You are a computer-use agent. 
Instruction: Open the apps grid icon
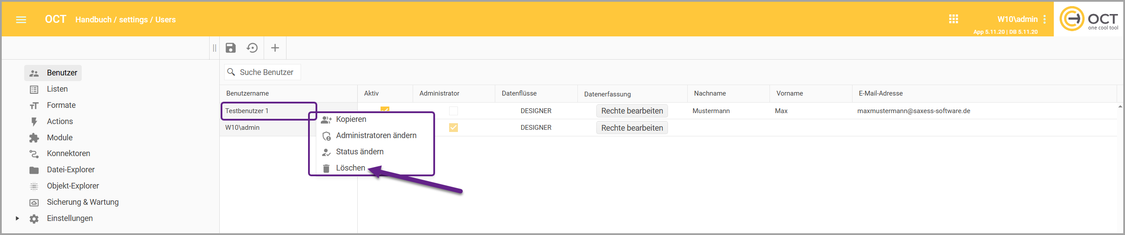(953, 19)
